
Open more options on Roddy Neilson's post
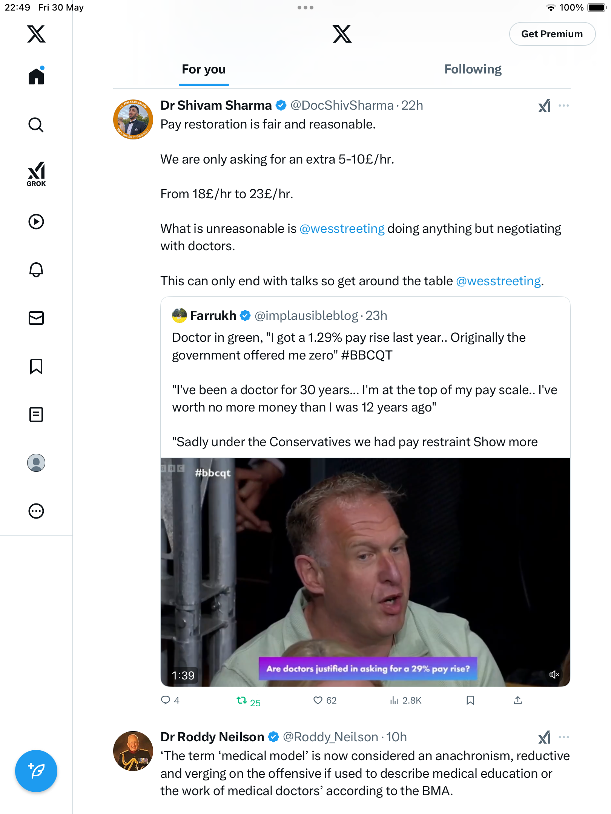point(564,737)
